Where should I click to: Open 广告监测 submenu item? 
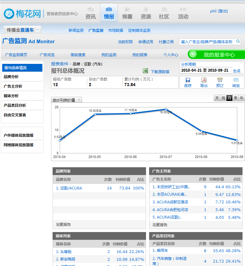tap(96, 30)
